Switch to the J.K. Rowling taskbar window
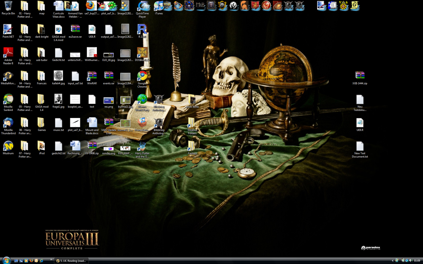423x264 pixels. [x=72, y=261]
